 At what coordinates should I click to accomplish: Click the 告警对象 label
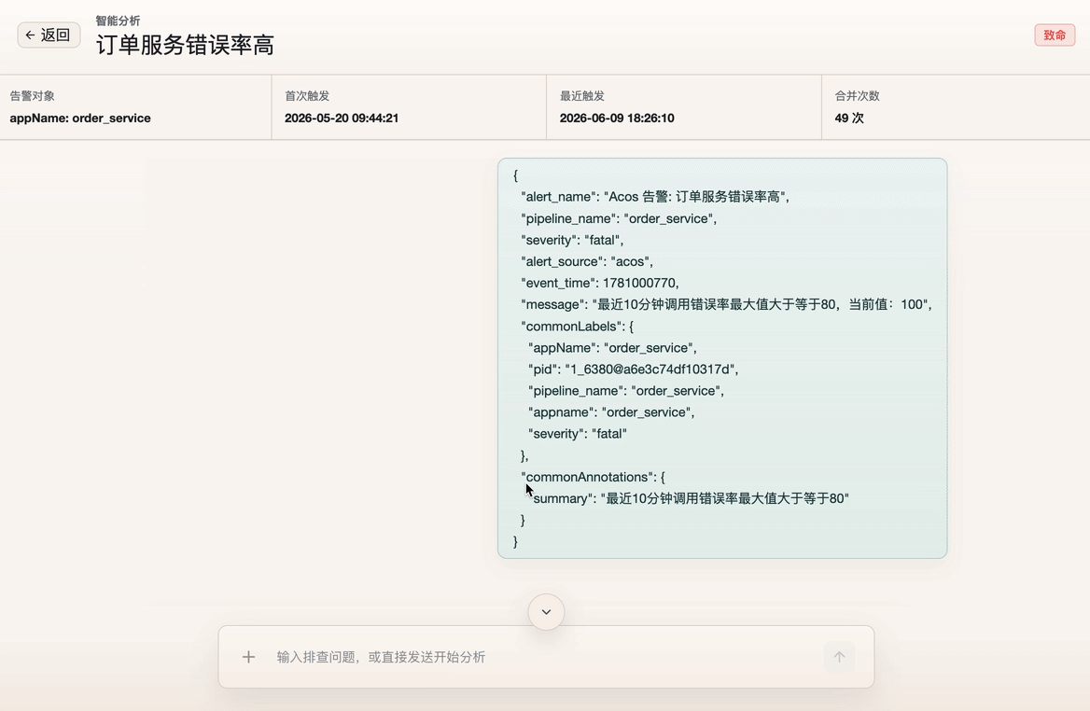pos(32,96)
